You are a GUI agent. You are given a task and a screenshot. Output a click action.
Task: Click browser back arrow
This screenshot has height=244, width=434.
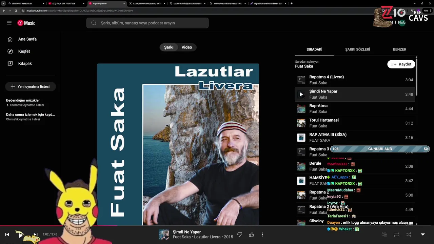[4, 11]
